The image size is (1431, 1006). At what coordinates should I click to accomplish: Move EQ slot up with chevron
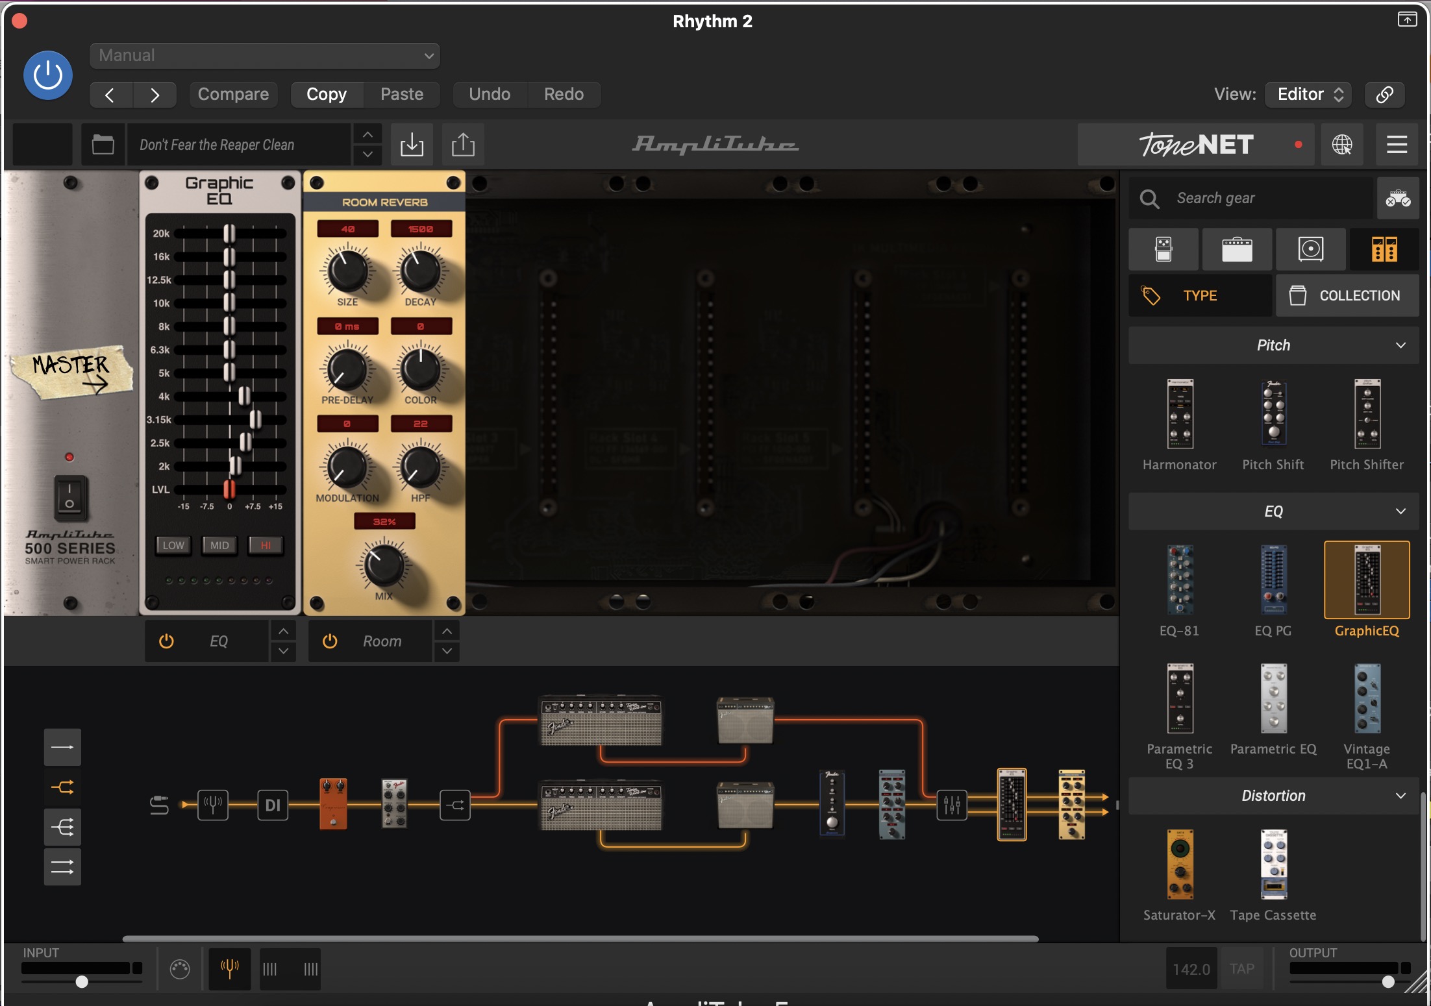click(x=284, y=631)
